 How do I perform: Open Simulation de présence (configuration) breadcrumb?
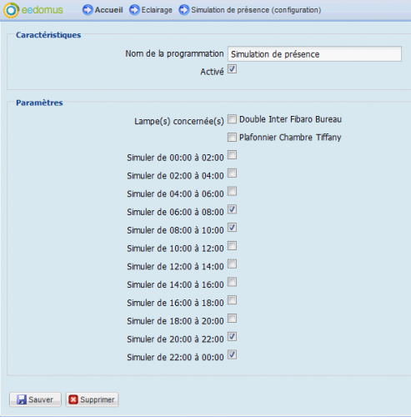[x=256, y=10]
